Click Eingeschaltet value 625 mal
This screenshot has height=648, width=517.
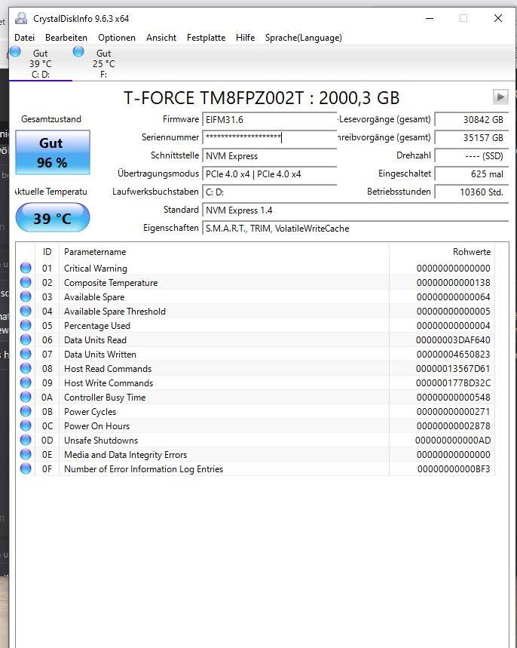click(x=471, y=174)
